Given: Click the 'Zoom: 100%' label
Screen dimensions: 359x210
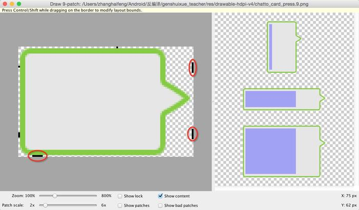Looking at the screenshot, I should (x=24, y=196).
